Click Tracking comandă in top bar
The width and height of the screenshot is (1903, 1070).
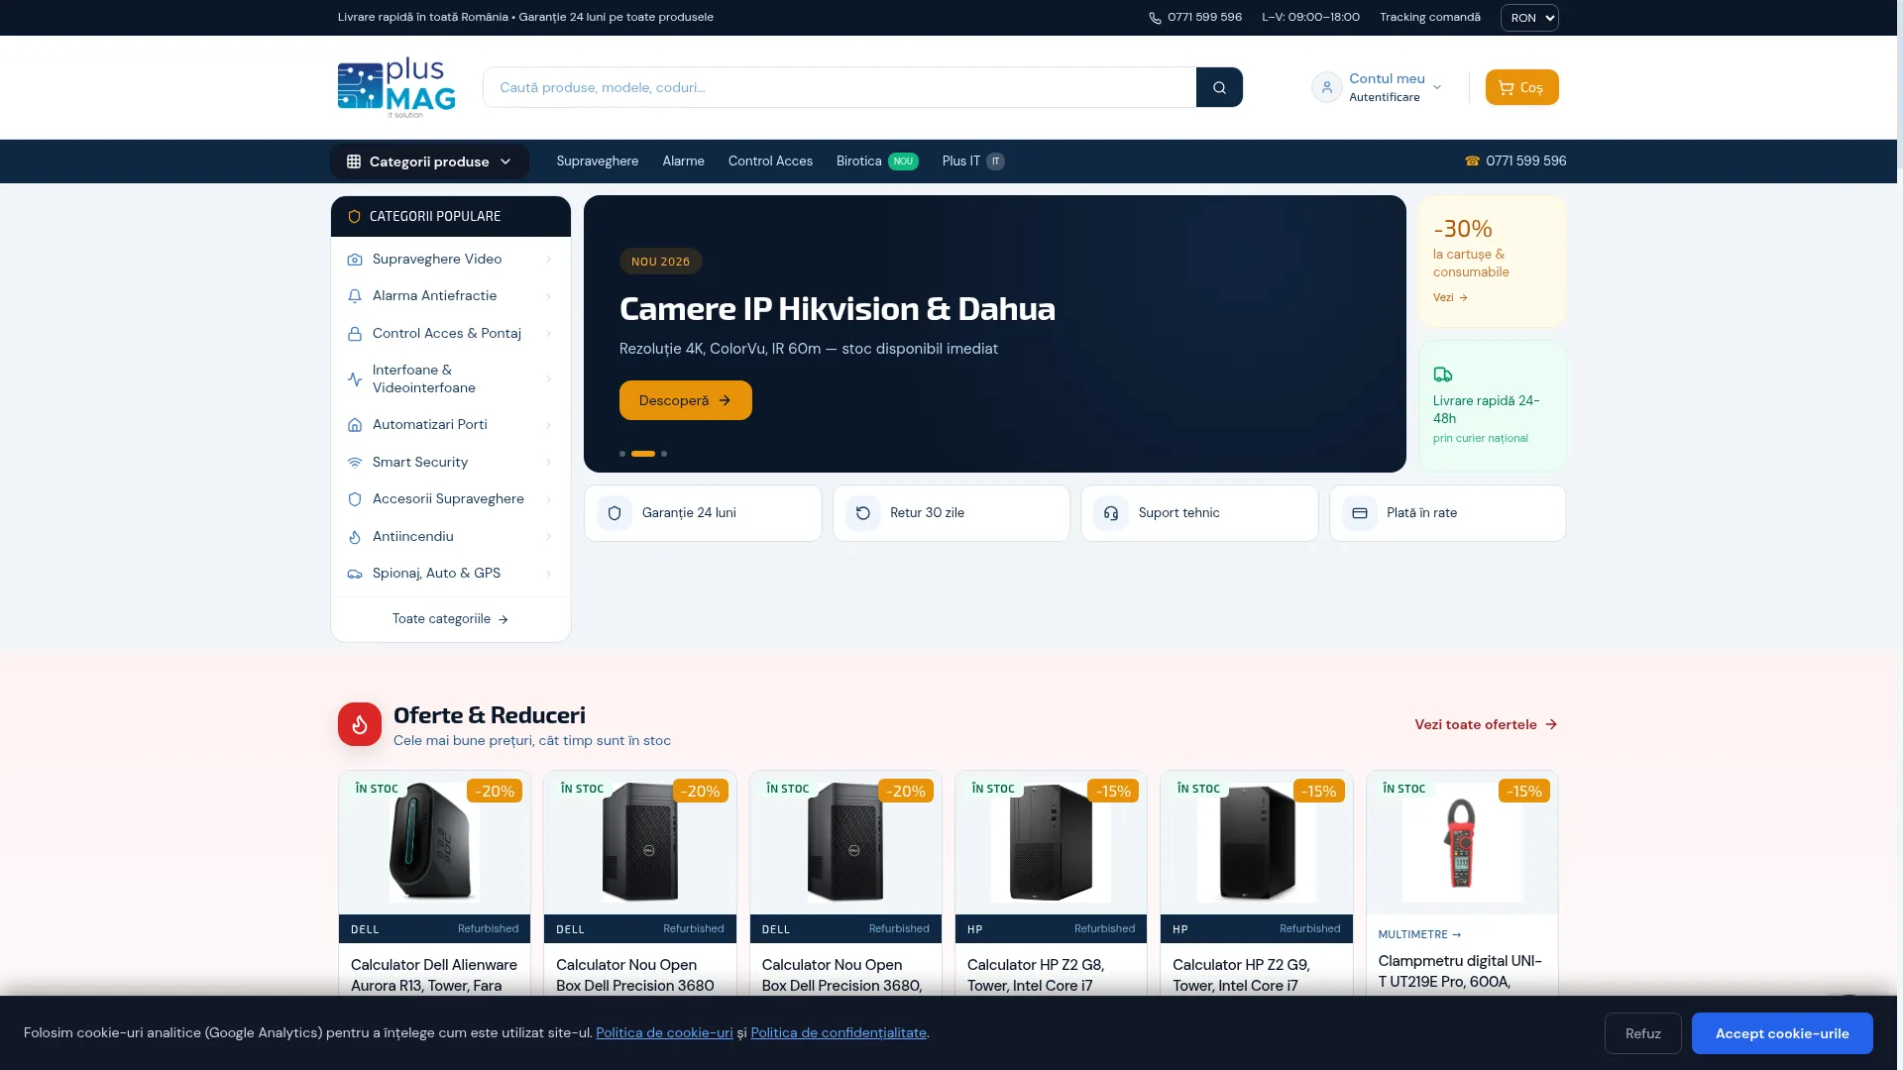(x=1430, y=17)
